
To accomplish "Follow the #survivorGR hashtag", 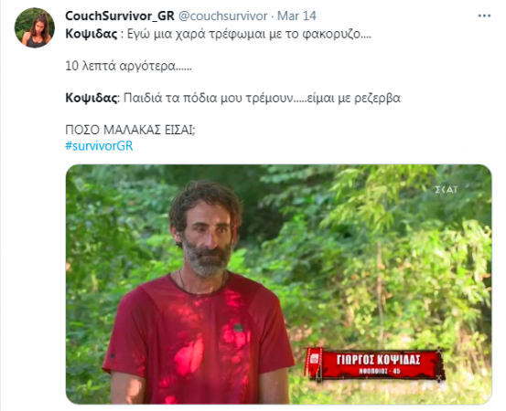I will coord(99,146).
